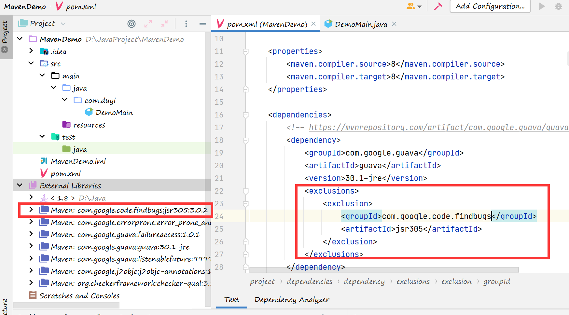Click the Scratches and Consoles icon

click(33, 295)
